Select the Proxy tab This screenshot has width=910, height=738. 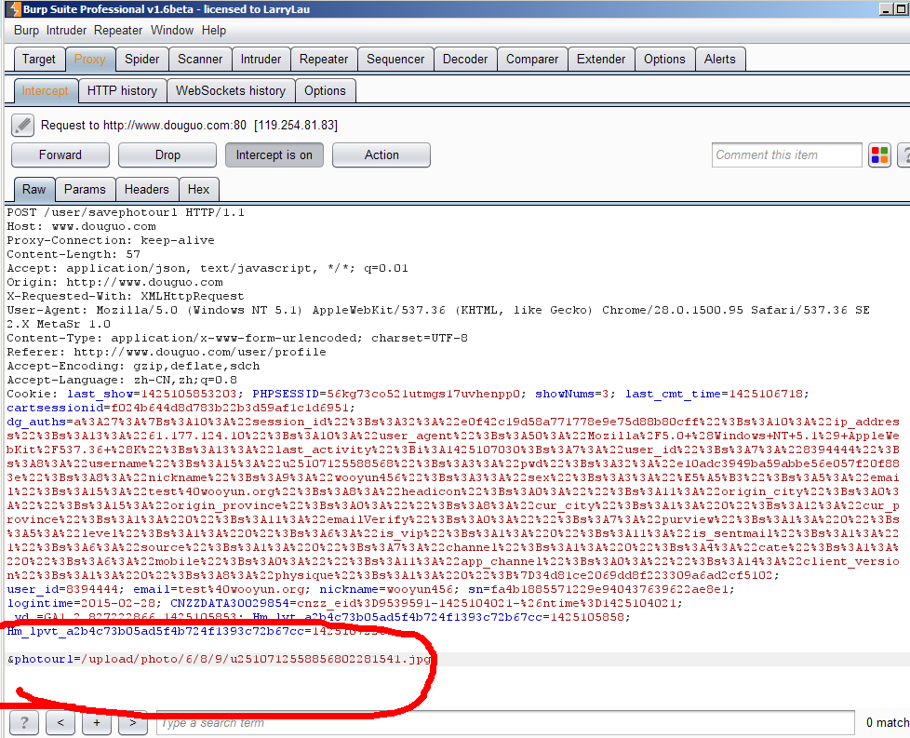pos(90,60)
